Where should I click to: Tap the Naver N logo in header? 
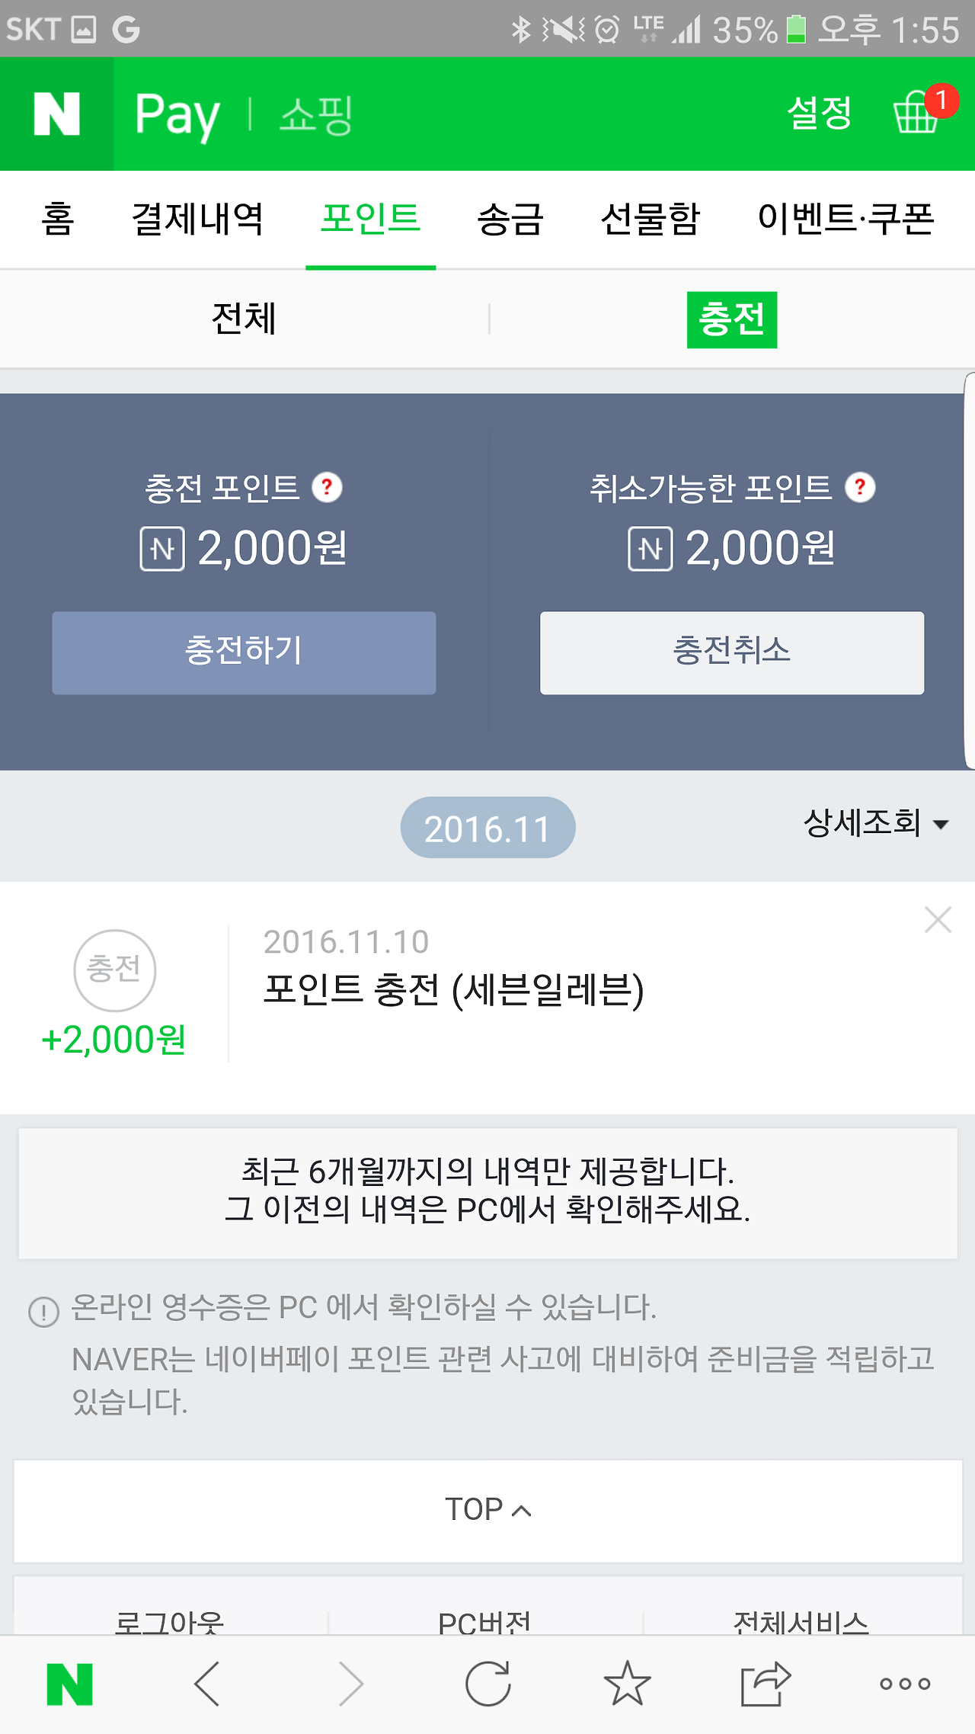click(57, 114)
